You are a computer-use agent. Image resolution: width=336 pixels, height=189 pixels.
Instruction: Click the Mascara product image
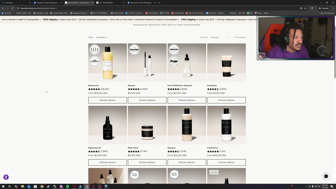147,62
